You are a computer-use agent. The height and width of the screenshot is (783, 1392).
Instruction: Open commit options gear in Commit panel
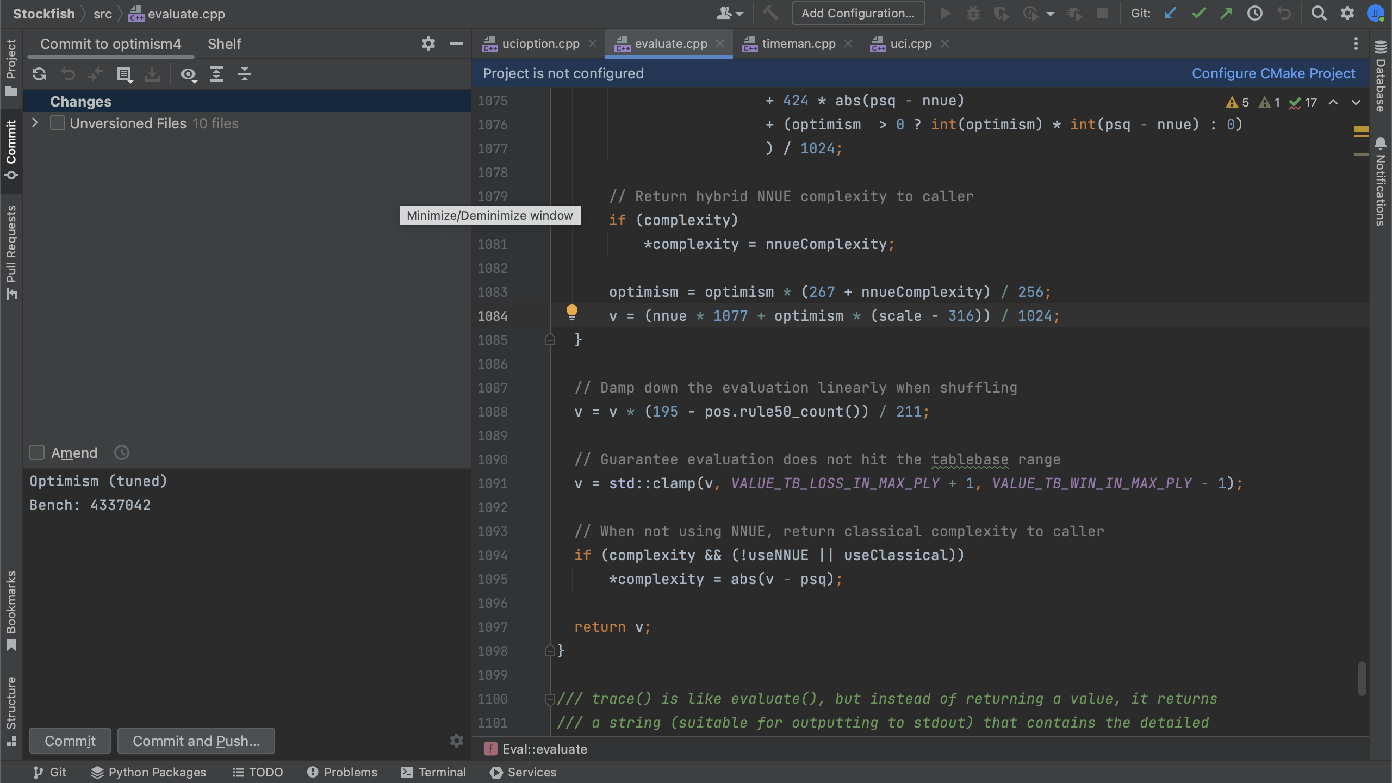pyautogui.click(x=456, y=741)
